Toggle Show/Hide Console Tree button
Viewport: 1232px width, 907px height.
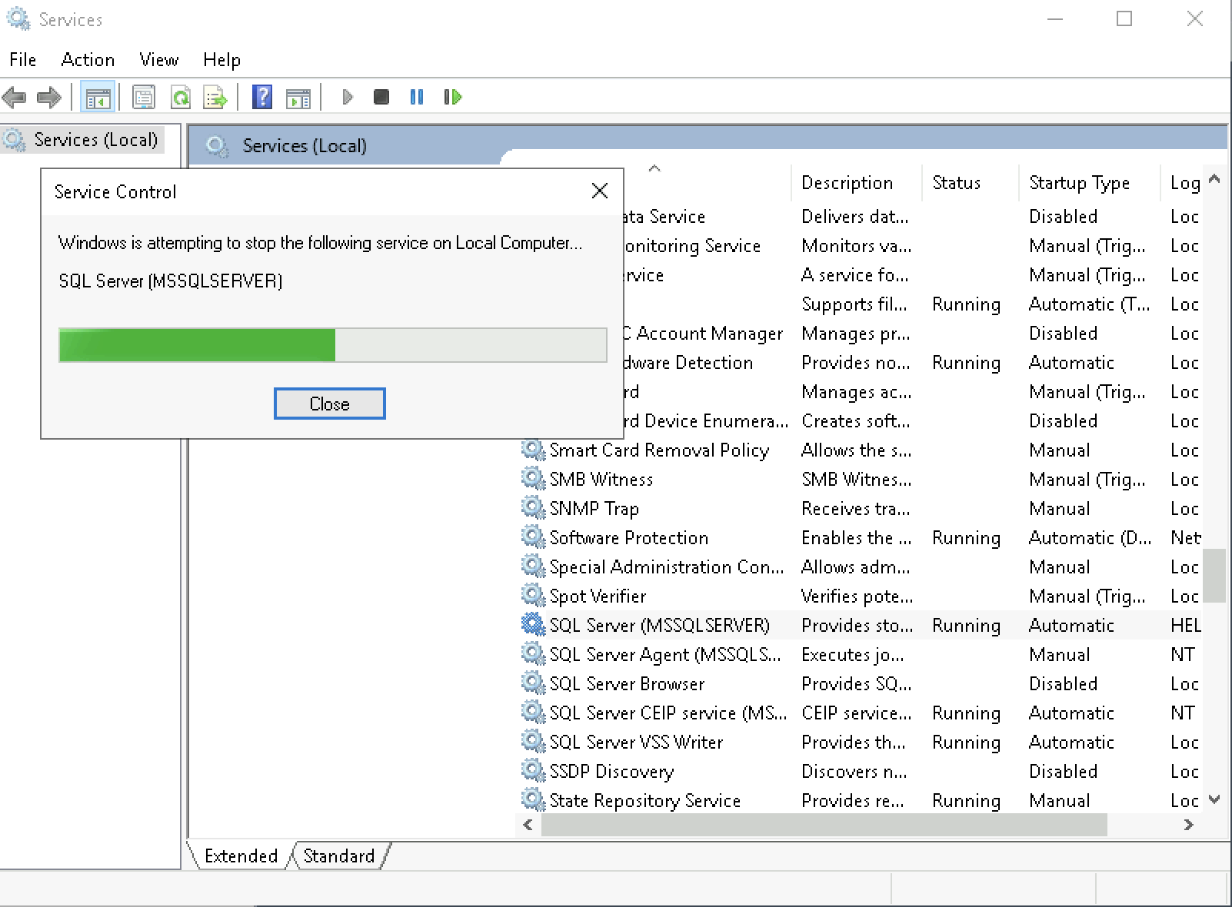[98, 98]
